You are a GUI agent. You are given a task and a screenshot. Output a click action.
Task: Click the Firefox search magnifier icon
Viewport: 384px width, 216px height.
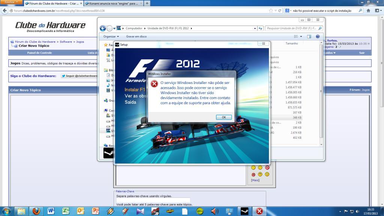coord(360,10)
